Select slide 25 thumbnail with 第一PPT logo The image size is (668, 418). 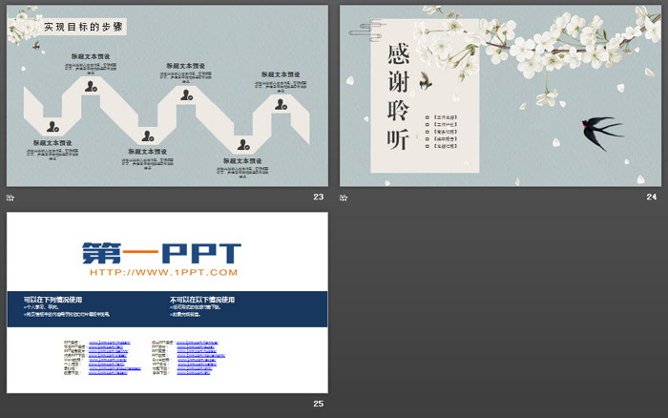coord(167,303)
